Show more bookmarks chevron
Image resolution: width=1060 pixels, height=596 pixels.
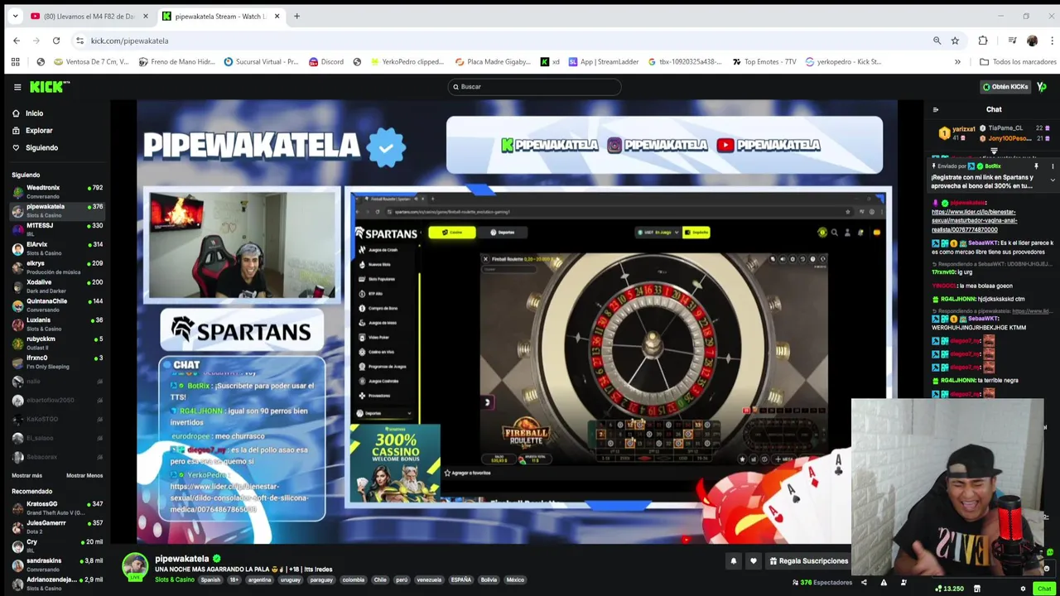click(957, 62)
